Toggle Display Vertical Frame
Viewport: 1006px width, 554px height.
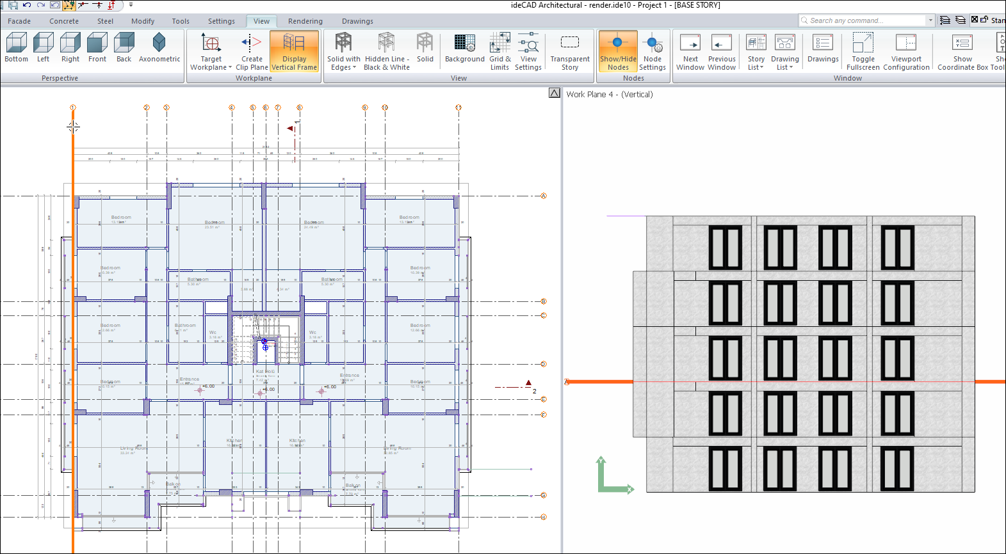tap(294, 51)
